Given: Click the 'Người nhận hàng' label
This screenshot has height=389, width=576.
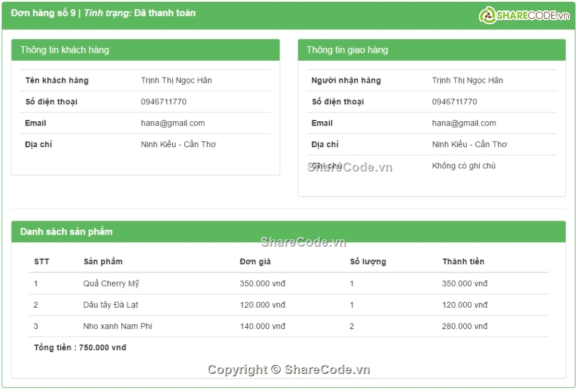Looking at the screenshot, I should click(x=346, y=81).
